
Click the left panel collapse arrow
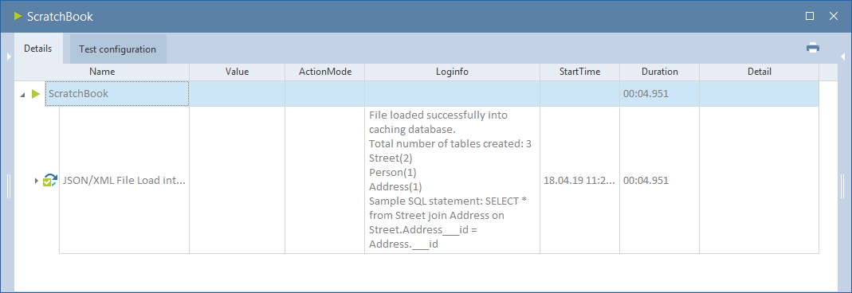[x=9, y=56]
